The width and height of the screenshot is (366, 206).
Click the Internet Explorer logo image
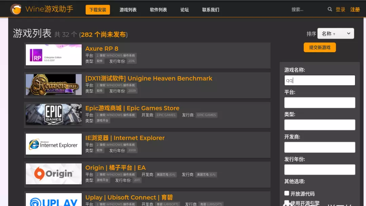click(x=54, y=144)
